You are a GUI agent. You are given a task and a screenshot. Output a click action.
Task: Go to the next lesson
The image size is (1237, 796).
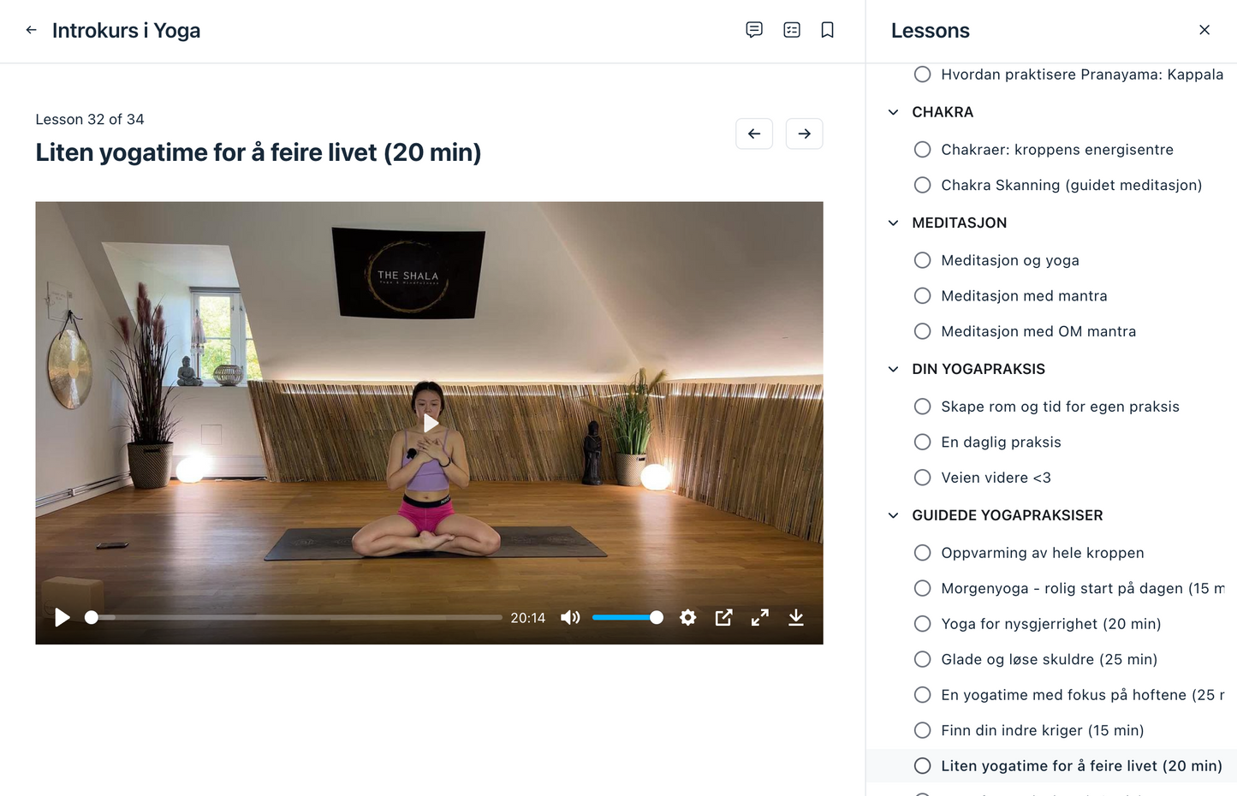pos(804,134)
